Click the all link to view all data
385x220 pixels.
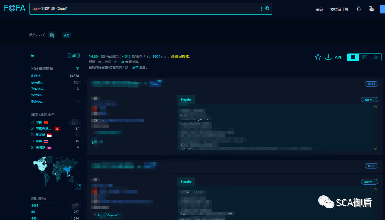tap(123, 62)
